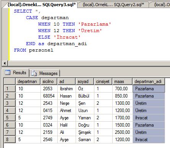
Task: Select result row number 8
Action: pyautogui.click(x=10, y=140)
